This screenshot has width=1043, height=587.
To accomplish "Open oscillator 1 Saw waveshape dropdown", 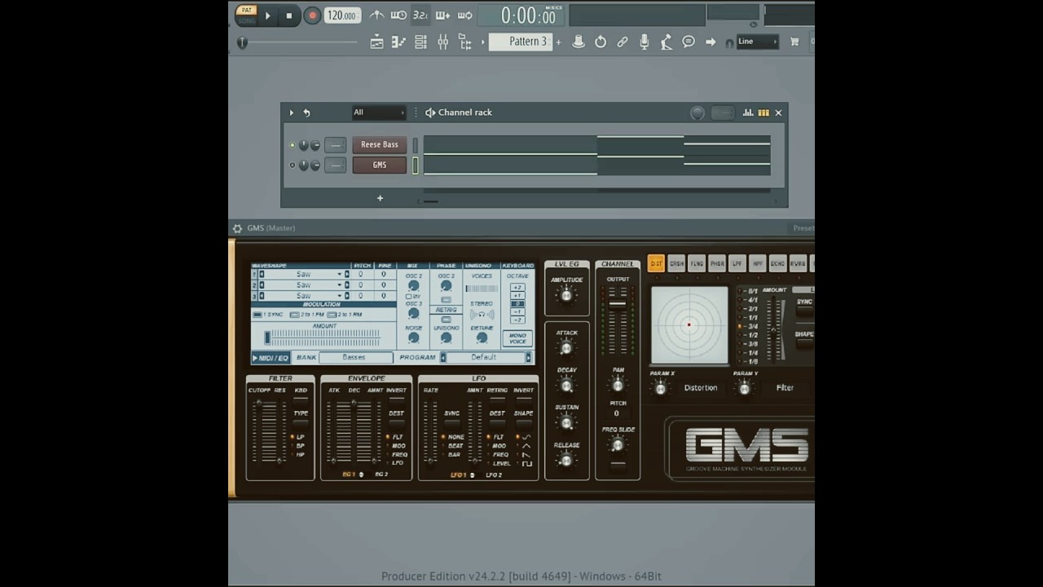I will [303, 275].
